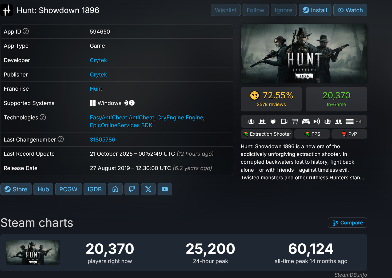
Task: Click the Install button
Action: coord(315,10)
